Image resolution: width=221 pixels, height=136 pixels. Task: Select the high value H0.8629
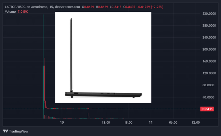coord(102,7)
